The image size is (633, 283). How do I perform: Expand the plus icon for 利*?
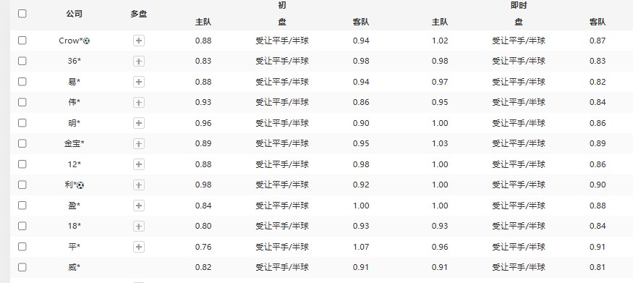coord(139,185)
